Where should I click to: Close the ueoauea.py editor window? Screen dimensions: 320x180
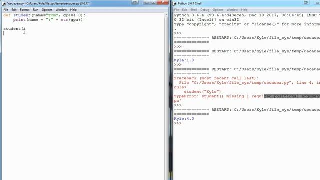(x=163, y=2)
